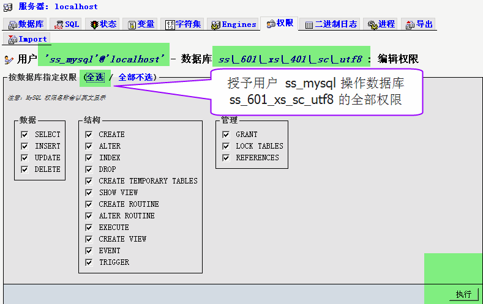The width and height of the screenshot is (483, 304).
Task: Click the server icon beside localhost
Action: 8,7
